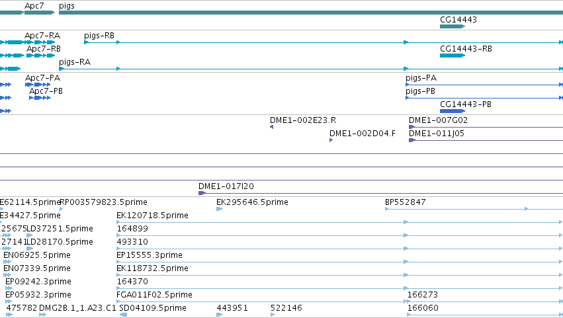Image resolution: width=563 pixels, height=318 pixels.
Task: Select EK295646.5prime EST label
Action: click(252, 202)
